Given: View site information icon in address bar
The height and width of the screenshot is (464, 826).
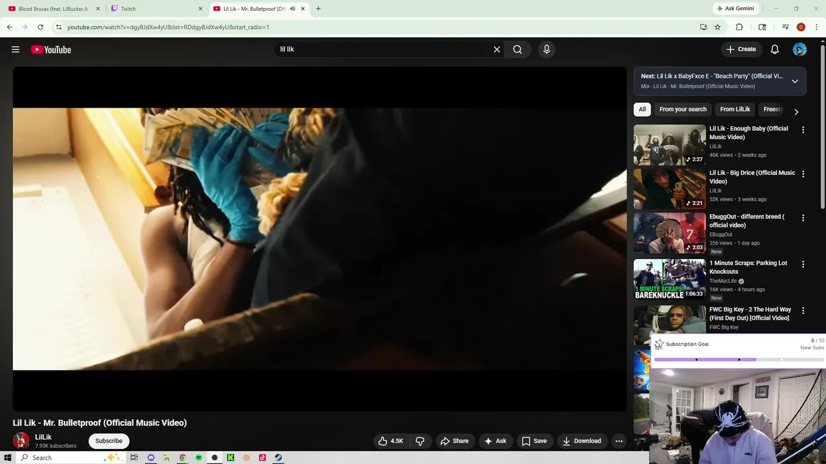Looking at the screenshot, I should pos(59,27).
